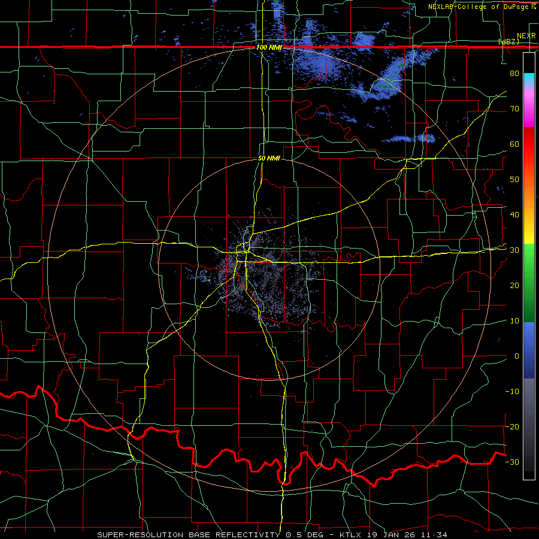Click the reflectivity color bar legend
Image resolution: width=539 pixels, height=539 pixels.
[529, 266]
